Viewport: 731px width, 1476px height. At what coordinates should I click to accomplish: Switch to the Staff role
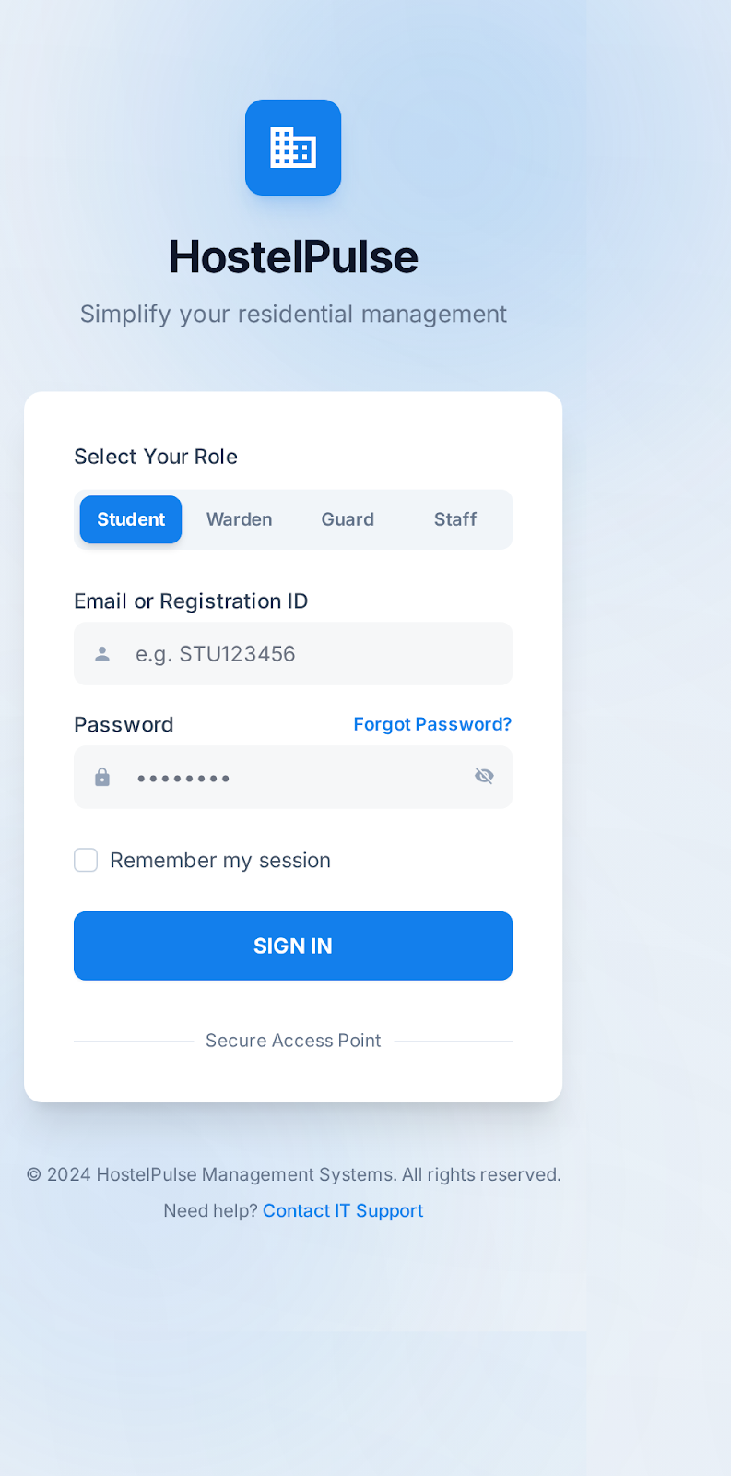(x=454, y=519)
